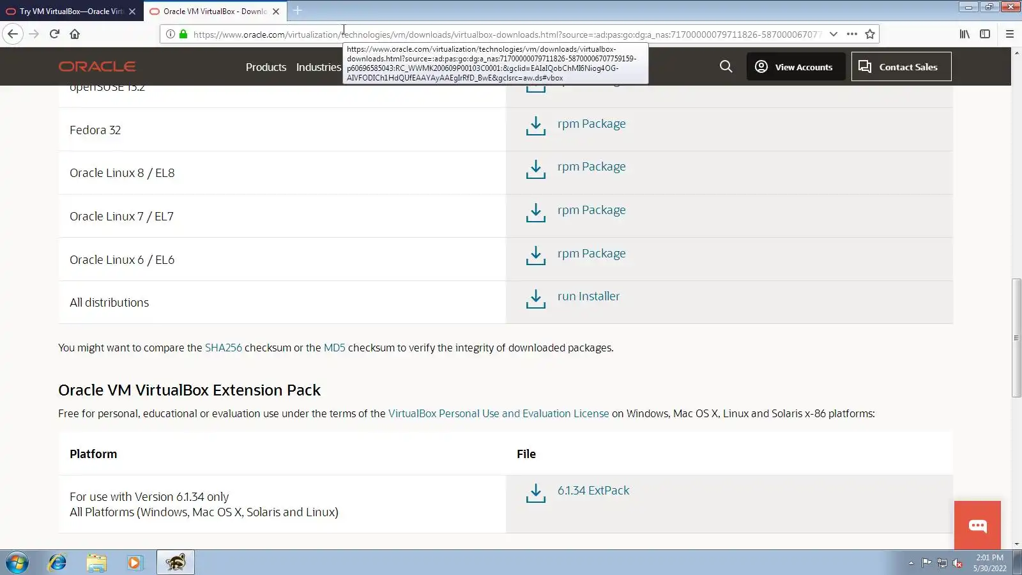Bookmark this page with the star icon
The height and width of the screenshot is (575, 1022).
click(870, 34)
